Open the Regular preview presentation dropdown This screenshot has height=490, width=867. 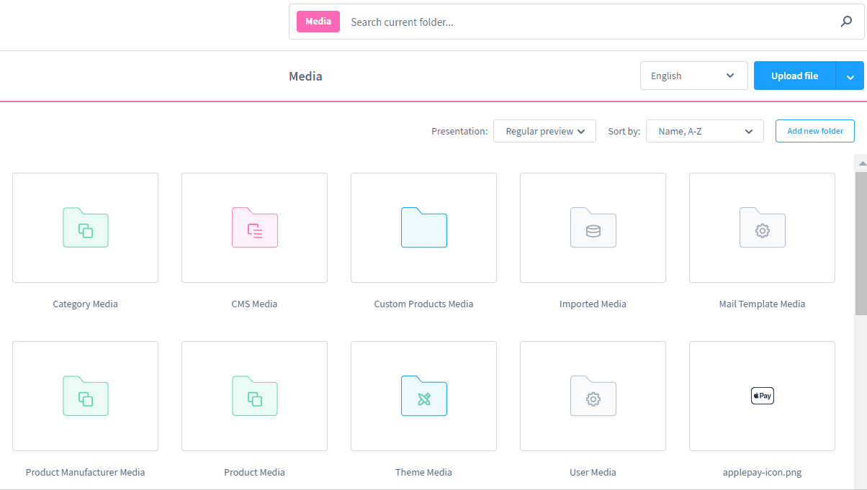pyautogui.click(x=544, y=131)
